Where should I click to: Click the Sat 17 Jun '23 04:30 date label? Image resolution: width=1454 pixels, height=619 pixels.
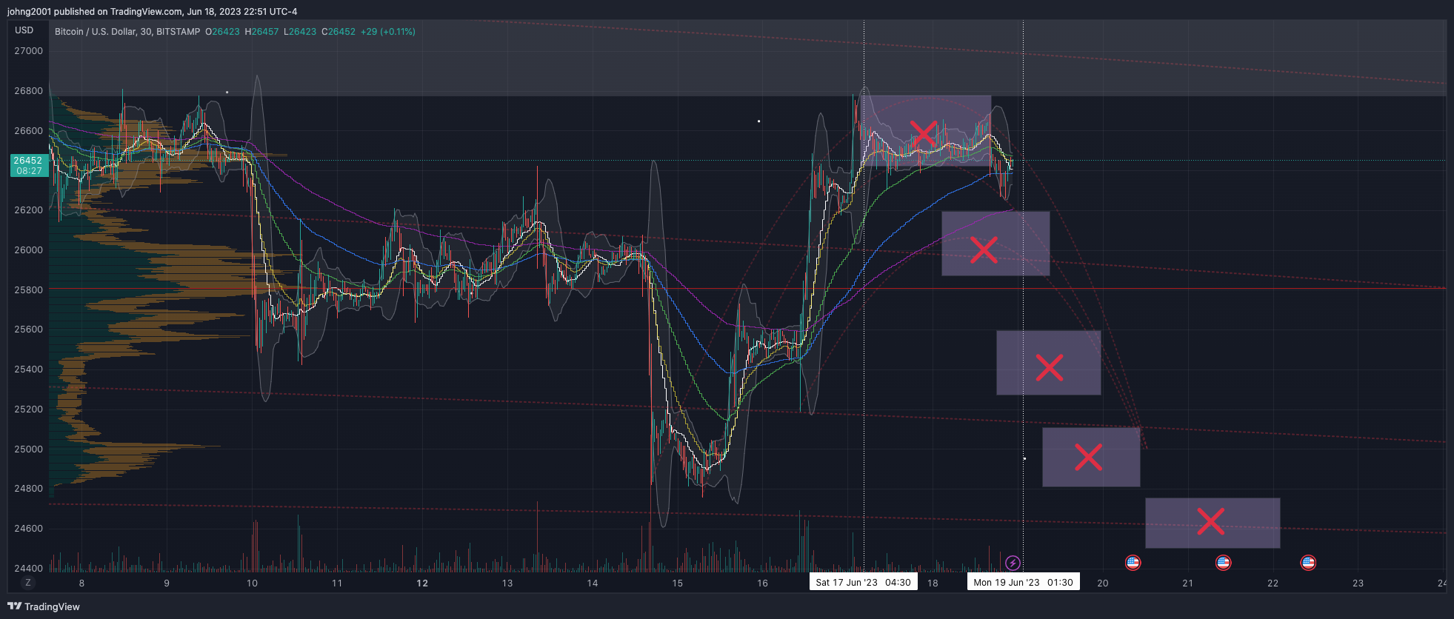(x=863, y=582)
